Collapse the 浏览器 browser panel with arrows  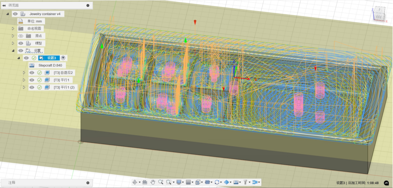tap(4, 5)
